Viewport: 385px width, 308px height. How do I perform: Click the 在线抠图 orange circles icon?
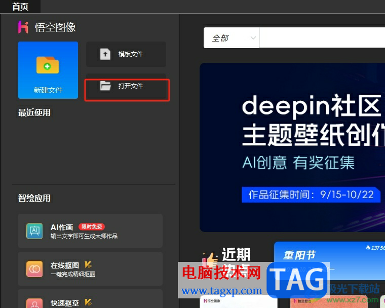[34, 269]
